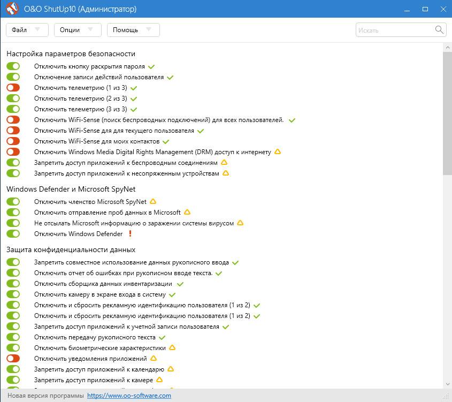Click the label 'Отключение записи действий пользователя'

(99, 77)
